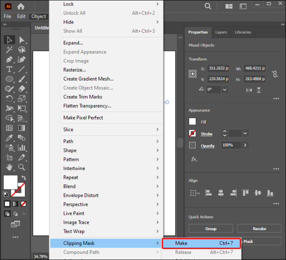Select the Mesh tool

pos(9,128)
